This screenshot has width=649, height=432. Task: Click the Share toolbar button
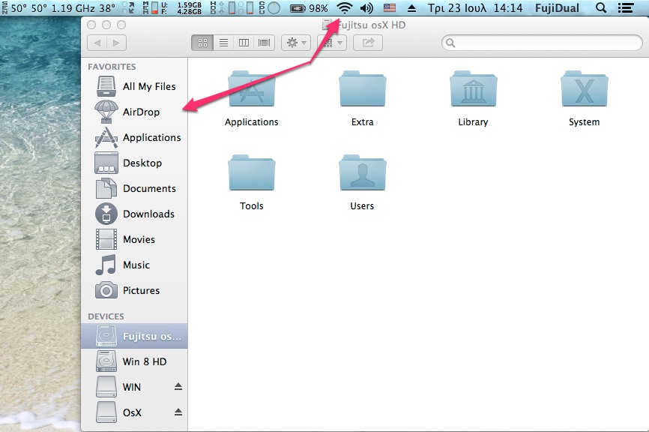pyautogui.click(x=368, y=43)
